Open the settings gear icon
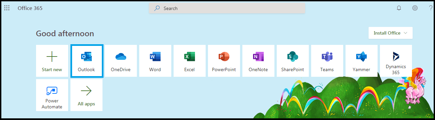The width and height of the screenshot is (435, 120). (415, 8)
